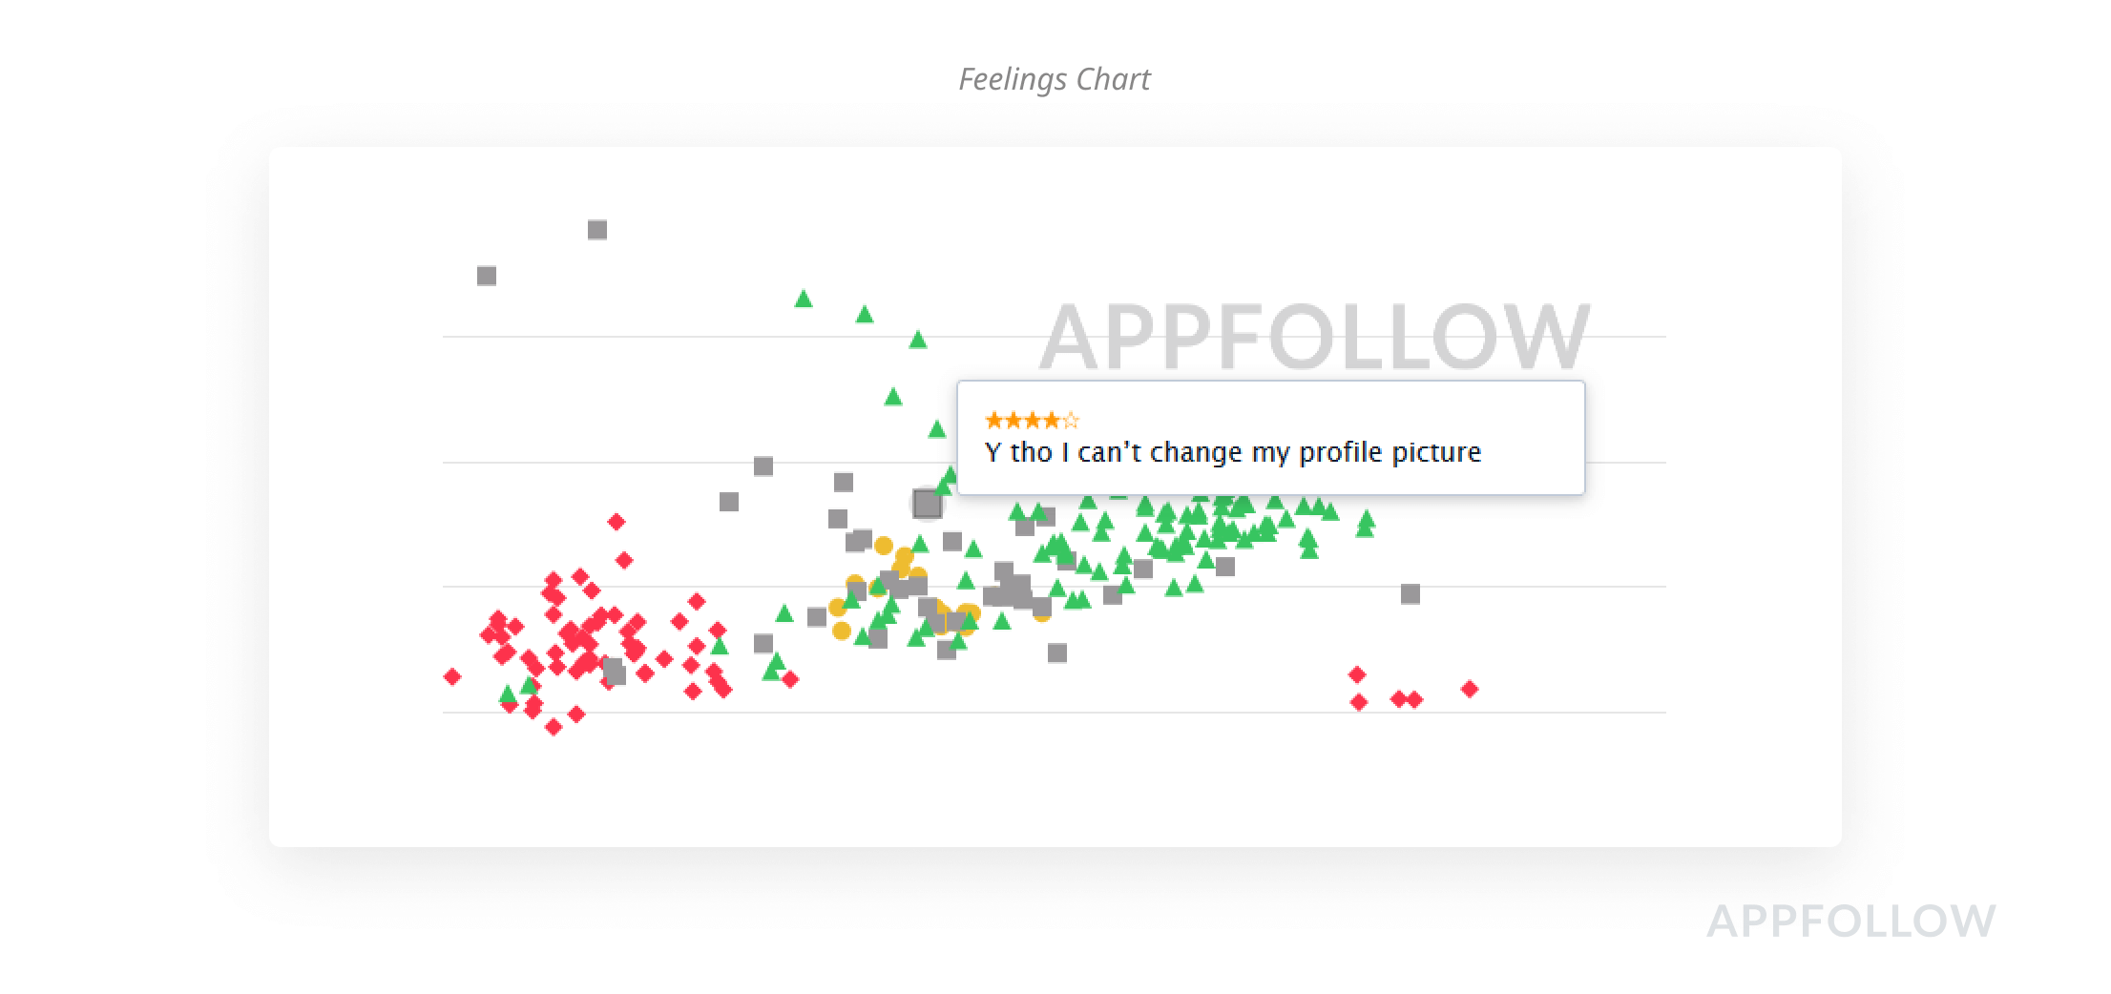
Task: Click the "Y tho I can't change" review text
Action: pyautogui.click(x=1232, y=452)
